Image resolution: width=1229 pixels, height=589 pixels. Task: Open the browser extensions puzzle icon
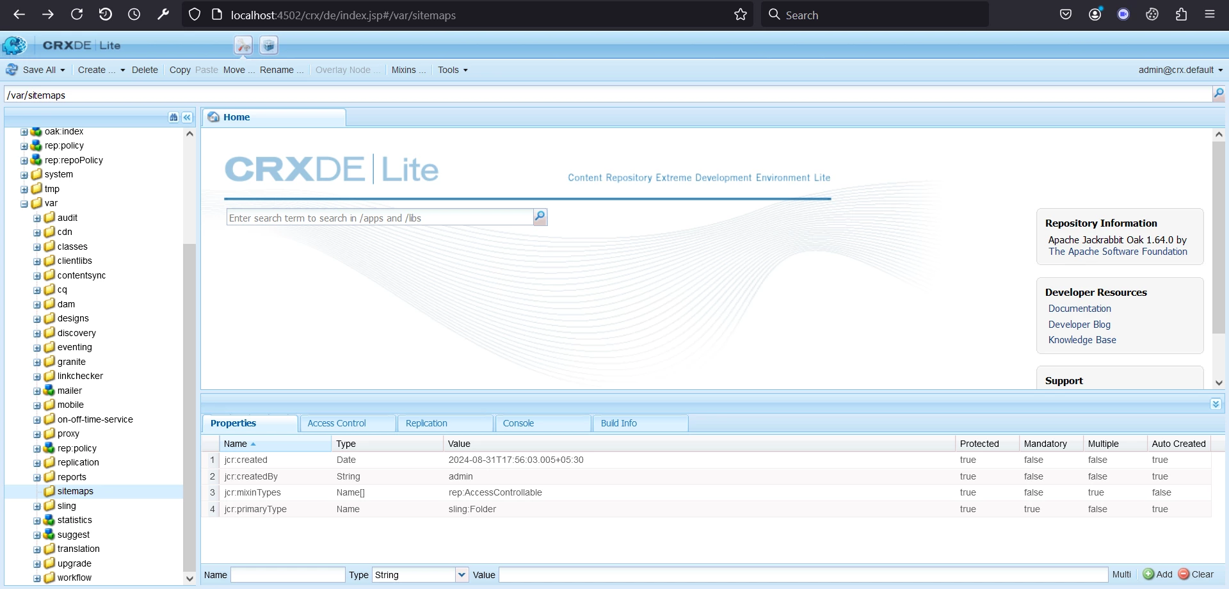1182,14
